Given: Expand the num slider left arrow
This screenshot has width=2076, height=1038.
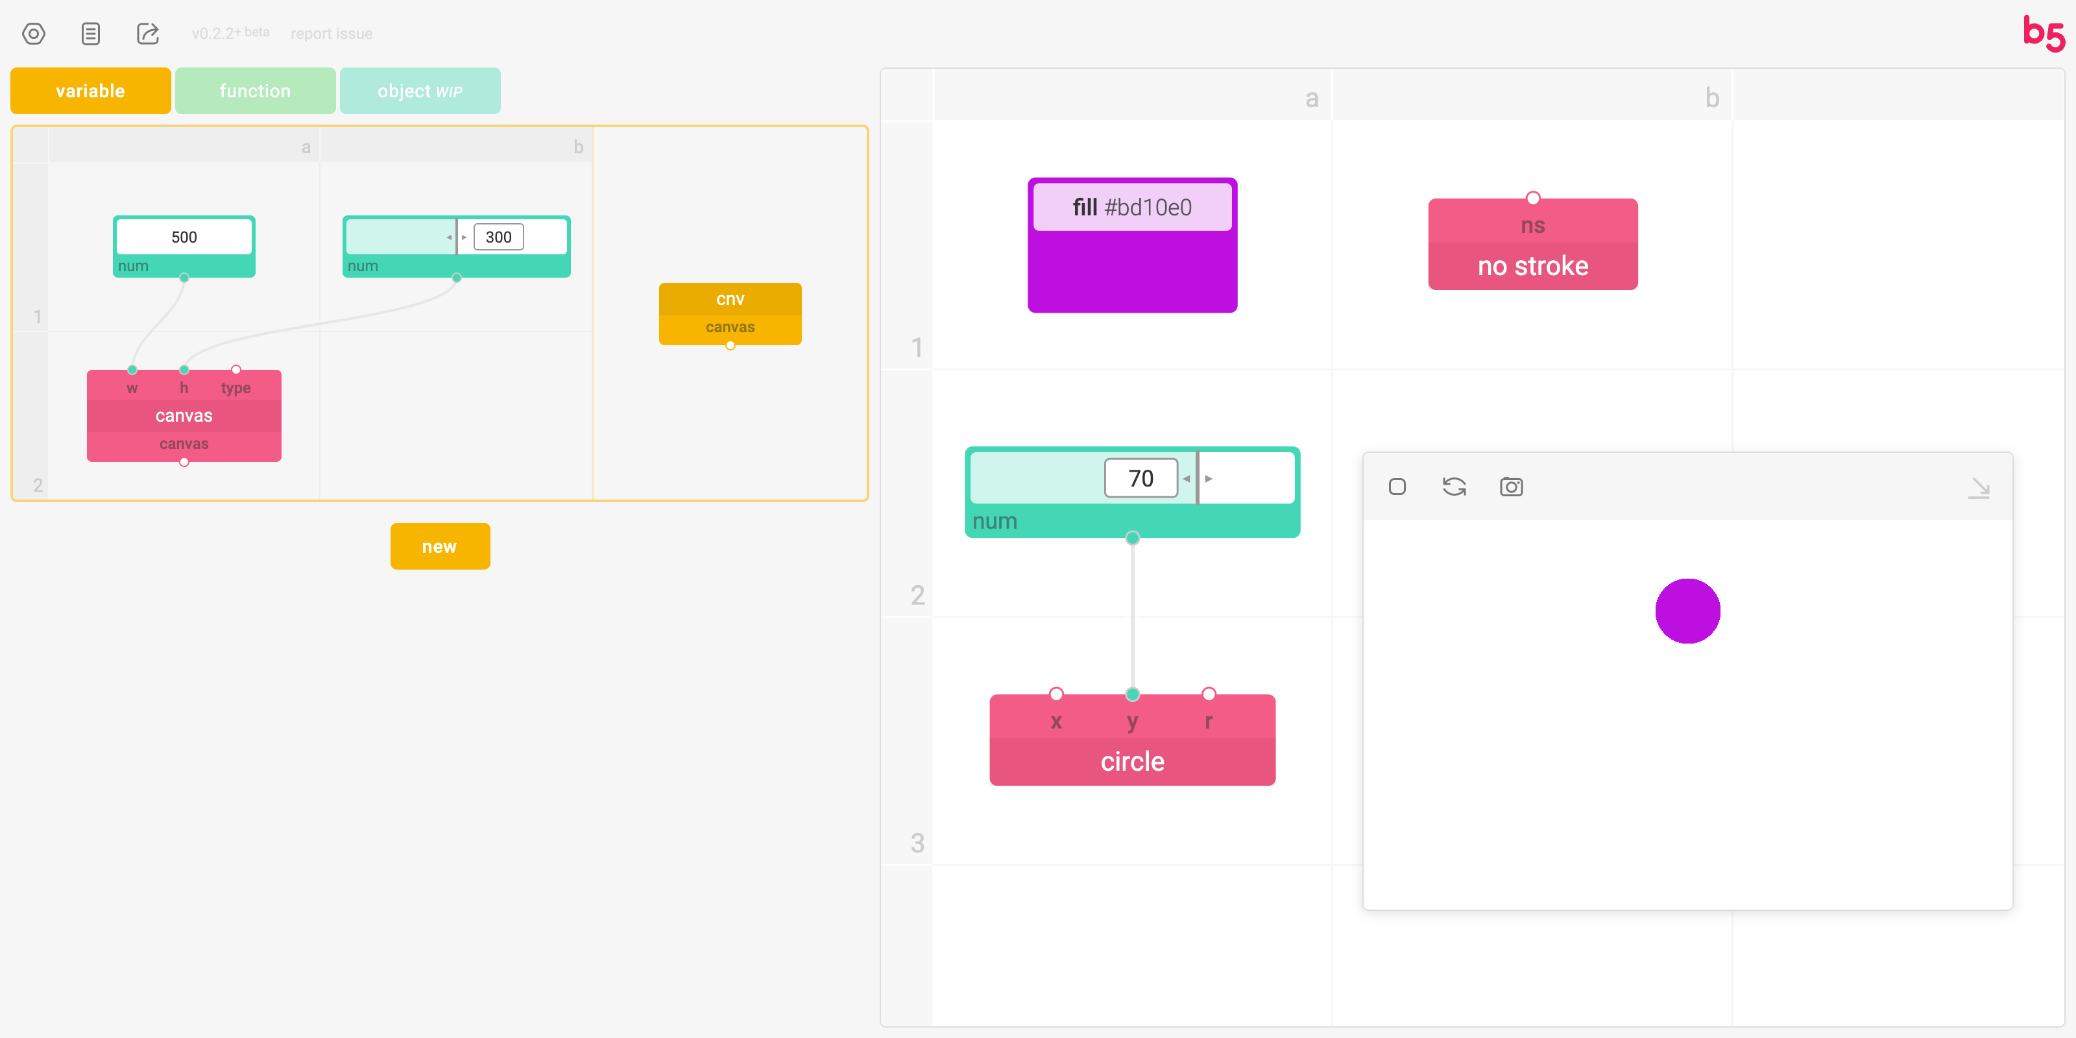Looking at the screenshot, I should tap(1189, 479).
